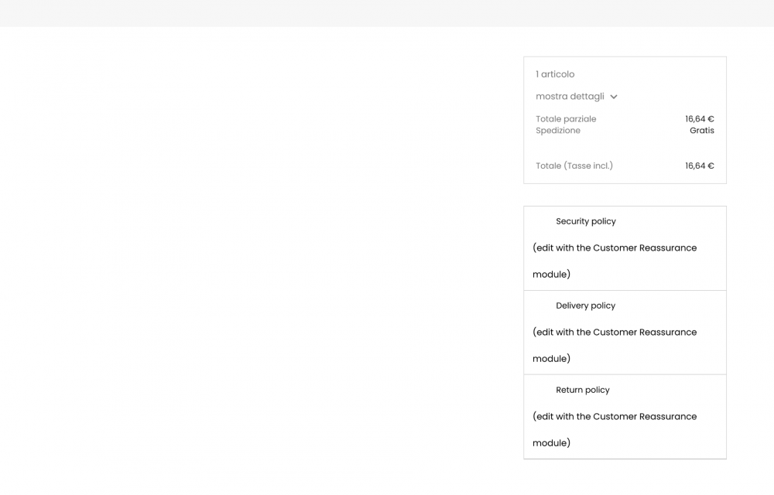
Task: Click the Return policy description text
Action: point(615,429)
